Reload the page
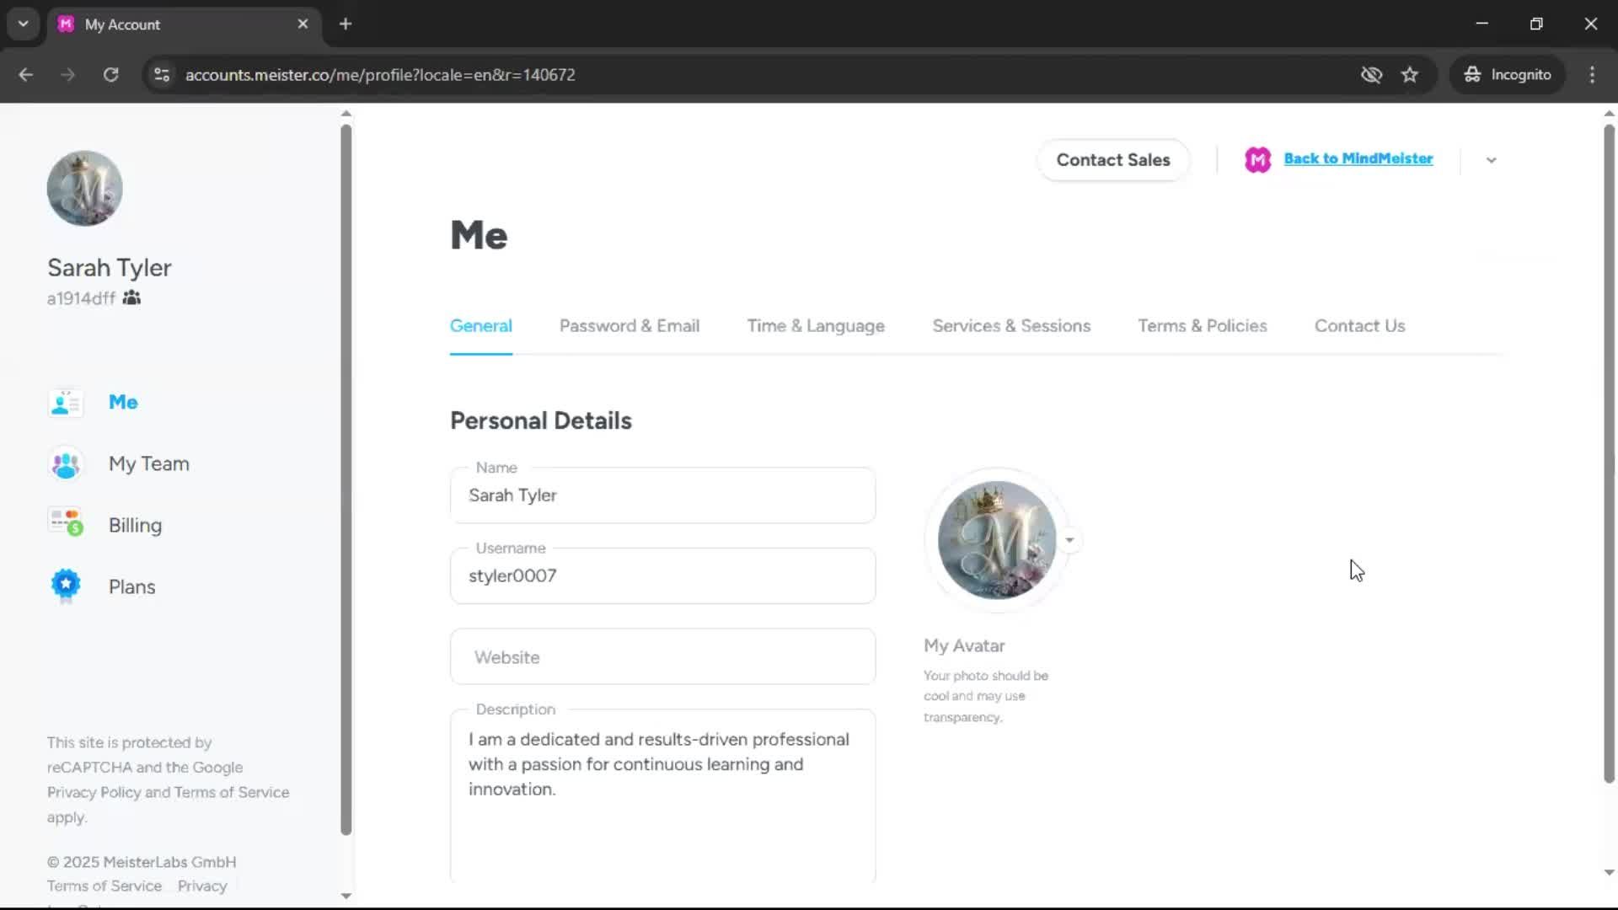 pyautogui.click(x=110, y=75)
